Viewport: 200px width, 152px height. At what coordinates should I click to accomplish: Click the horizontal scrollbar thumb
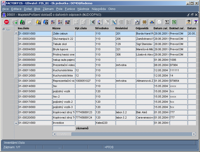(64, 134)
